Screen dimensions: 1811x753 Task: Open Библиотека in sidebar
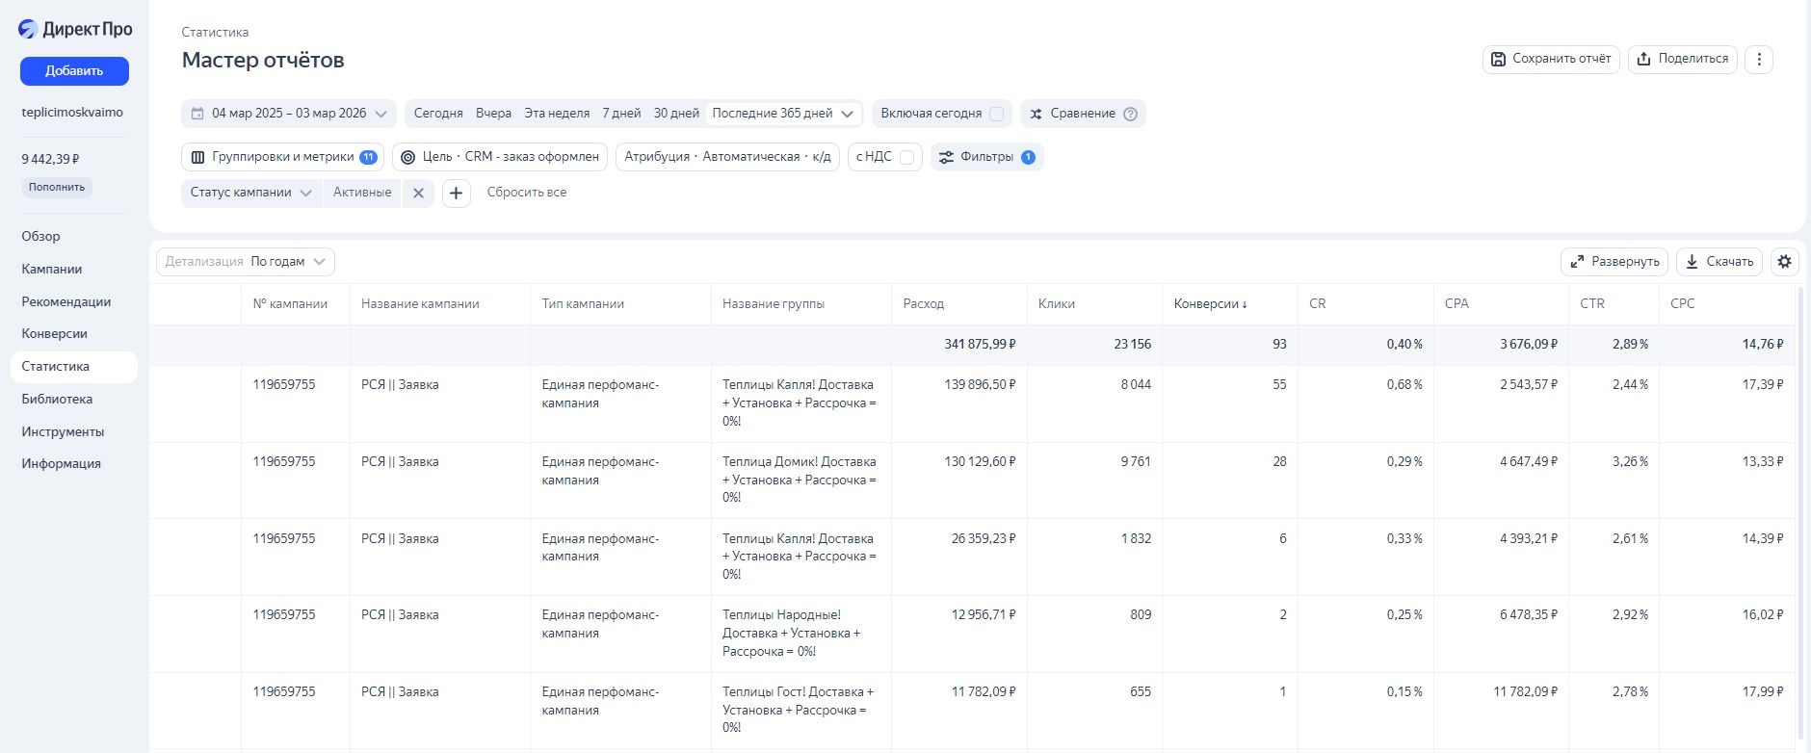click(57, 400)
